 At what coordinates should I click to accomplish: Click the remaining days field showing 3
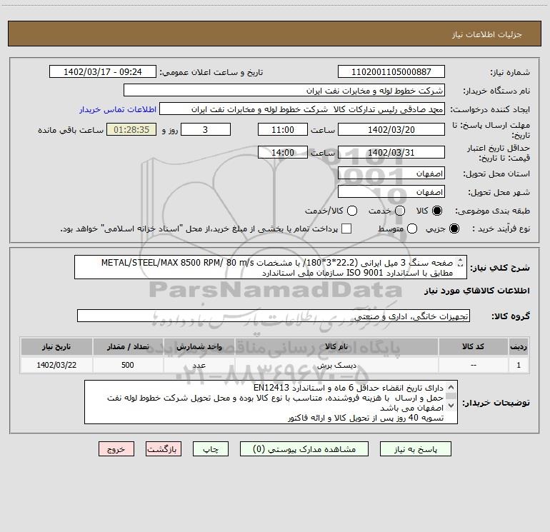(206, 129)
